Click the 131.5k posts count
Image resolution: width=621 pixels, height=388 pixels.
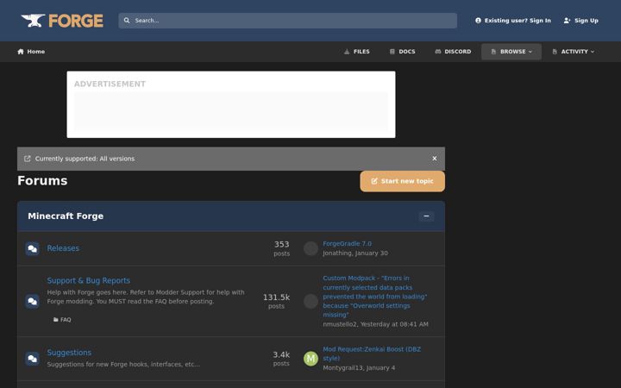click(x=277, y=301)
